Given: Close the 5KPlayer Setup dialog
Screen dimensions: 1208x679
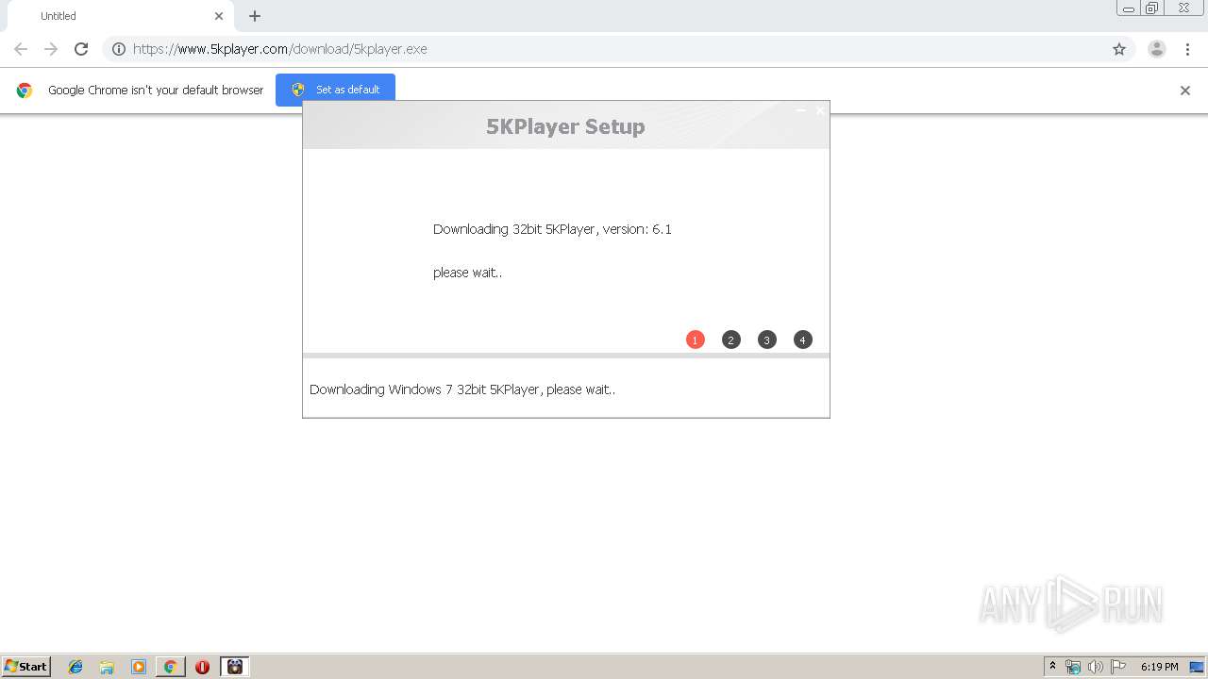Looking at the screenshot, I should (x=820, y=110).
